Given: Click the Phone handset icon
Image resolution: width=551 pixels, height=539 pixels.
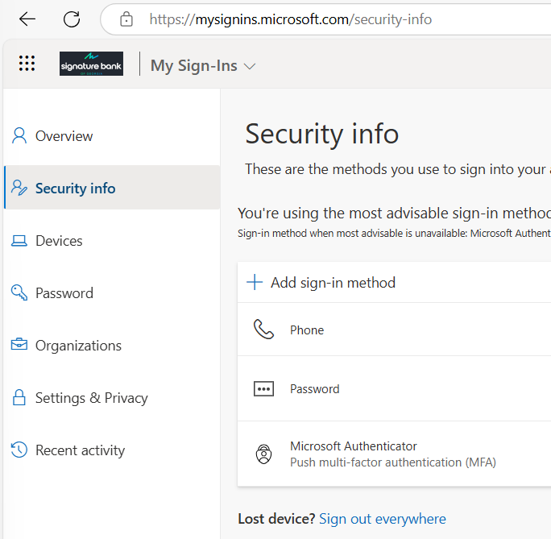Looking at the screenshot, I should pos(263,330).
